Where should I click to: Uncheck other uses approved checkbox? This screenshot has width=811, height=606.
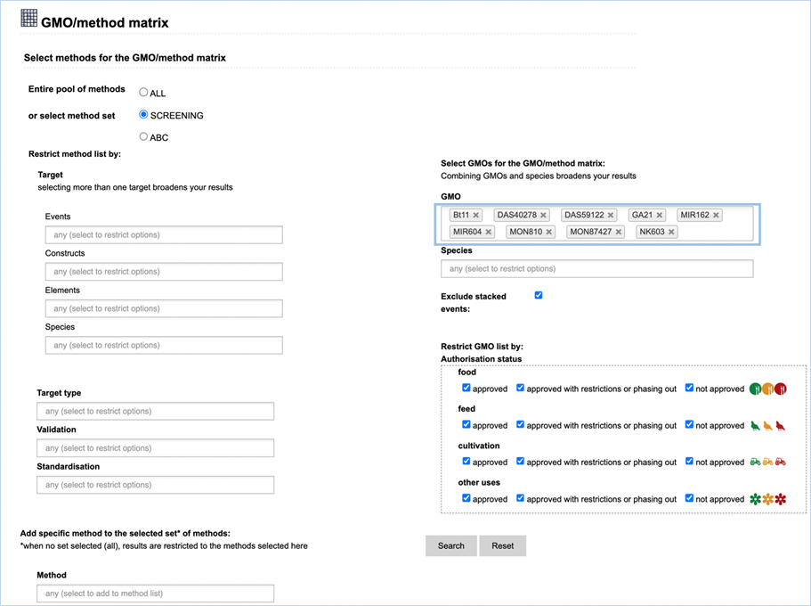466,498
